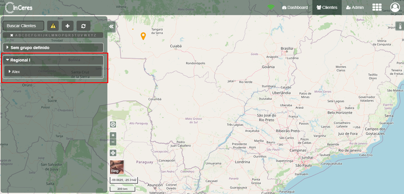Click the InCeres logo

[x=19, y=7]
